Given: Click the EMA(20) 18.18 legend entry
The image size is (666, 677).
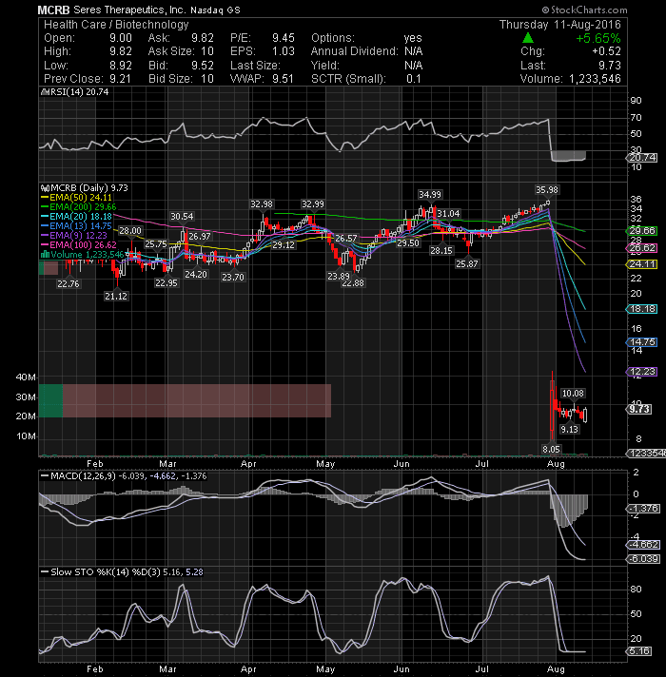Looking at the screenshot, I should [x=76, y=216].
